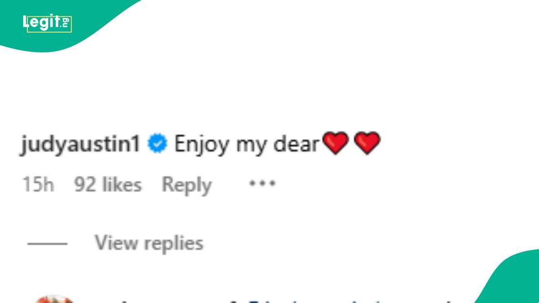The height and width of the screenshot is (303, 539).
Task: Click the blue verified badge
Action: (157, 144)
